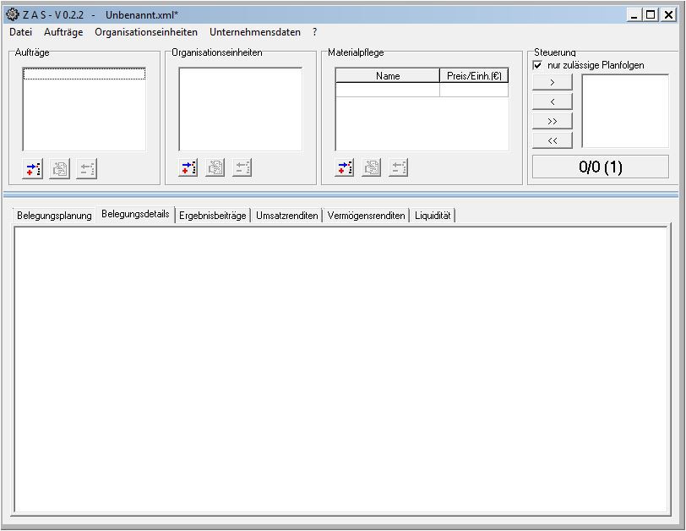The height and width of the screenshot is (531, 686).
Task: Open the '?' help menu
Action: tap(315, 32)
